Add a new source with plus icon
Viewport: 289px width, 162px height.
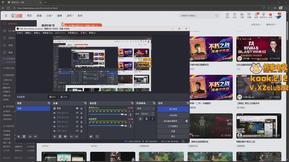tap(55, 136)
